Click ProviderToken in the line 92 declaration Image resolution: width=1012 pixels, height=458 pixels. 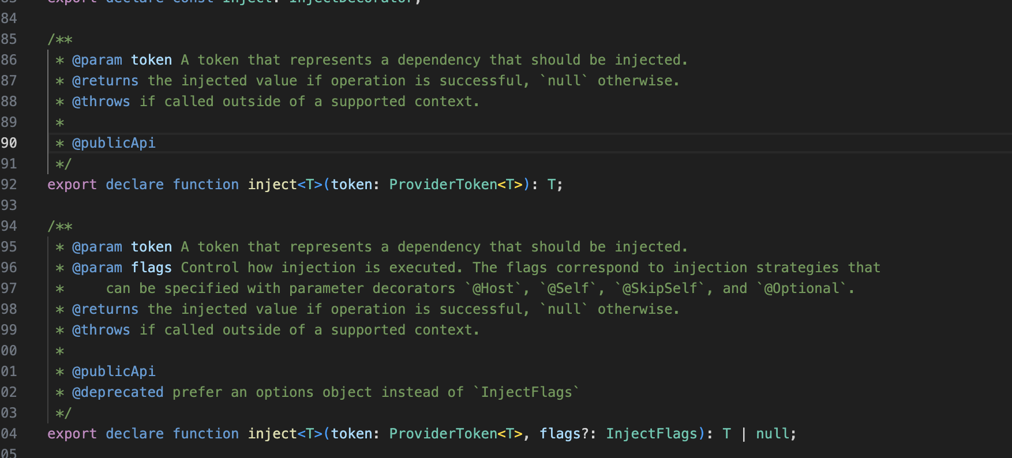443,185
